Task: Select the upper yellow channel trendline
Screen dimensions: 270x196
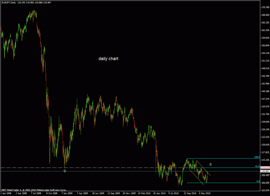Action: 203,168
